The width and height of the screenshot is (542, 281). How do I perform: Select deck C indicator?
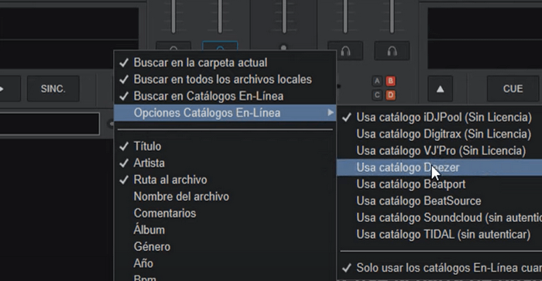coord(377,94)
